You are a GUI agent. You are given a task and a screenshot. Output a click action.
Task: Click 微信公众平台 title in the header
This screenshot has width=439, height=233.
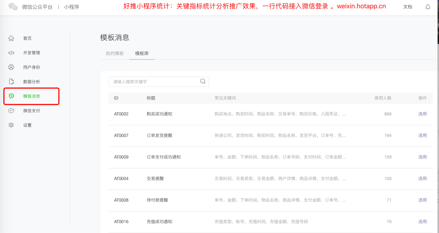point(37,7)
